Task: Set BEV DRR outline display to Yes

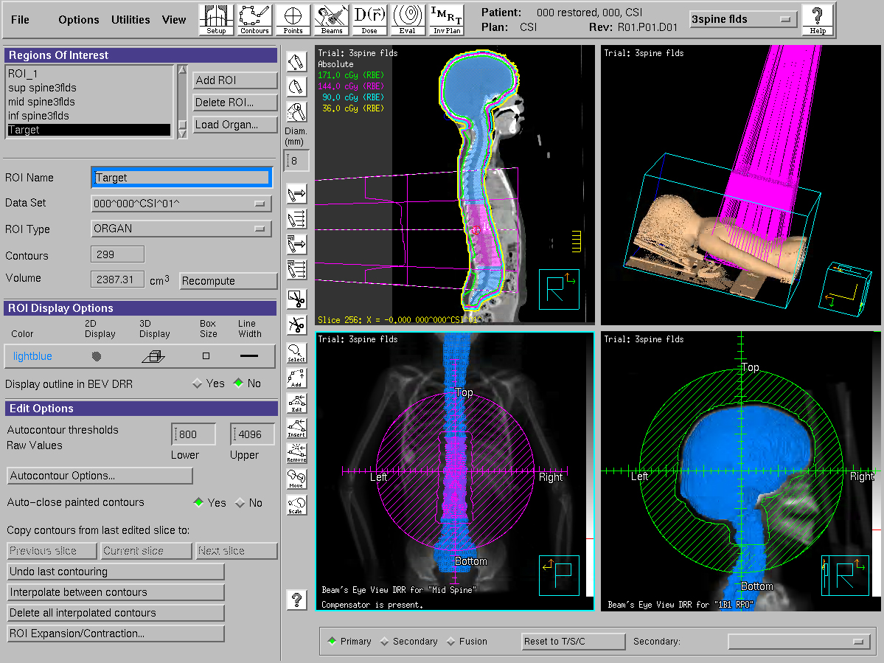Action: (198, 383)
